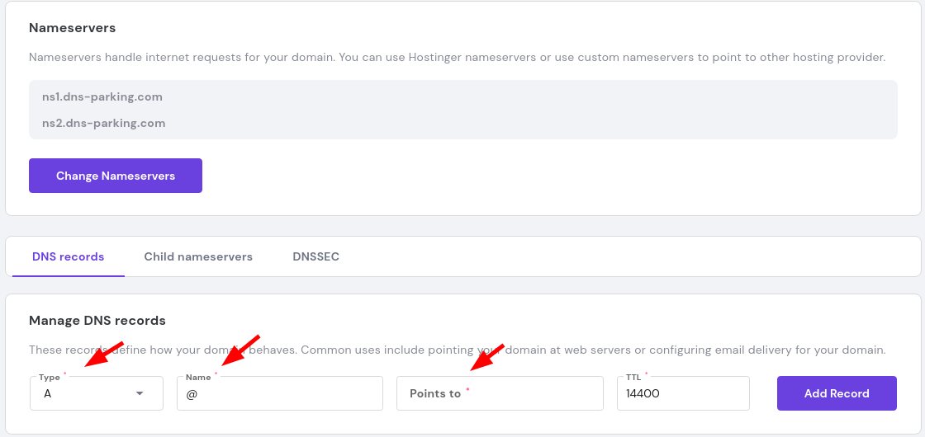
Task: Go to the DNSSEC tab
Action: click(x=315, y=256)
